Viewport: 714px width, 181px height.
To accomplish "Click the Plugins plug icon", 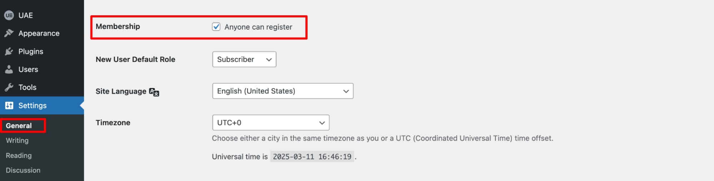I will (x=9, y=51).
